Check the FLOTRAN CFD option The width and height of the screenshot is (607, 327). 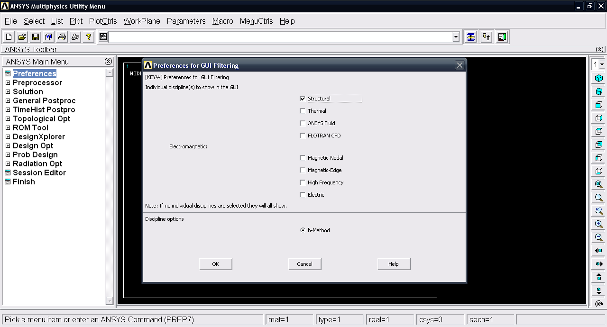coord(303,136)
